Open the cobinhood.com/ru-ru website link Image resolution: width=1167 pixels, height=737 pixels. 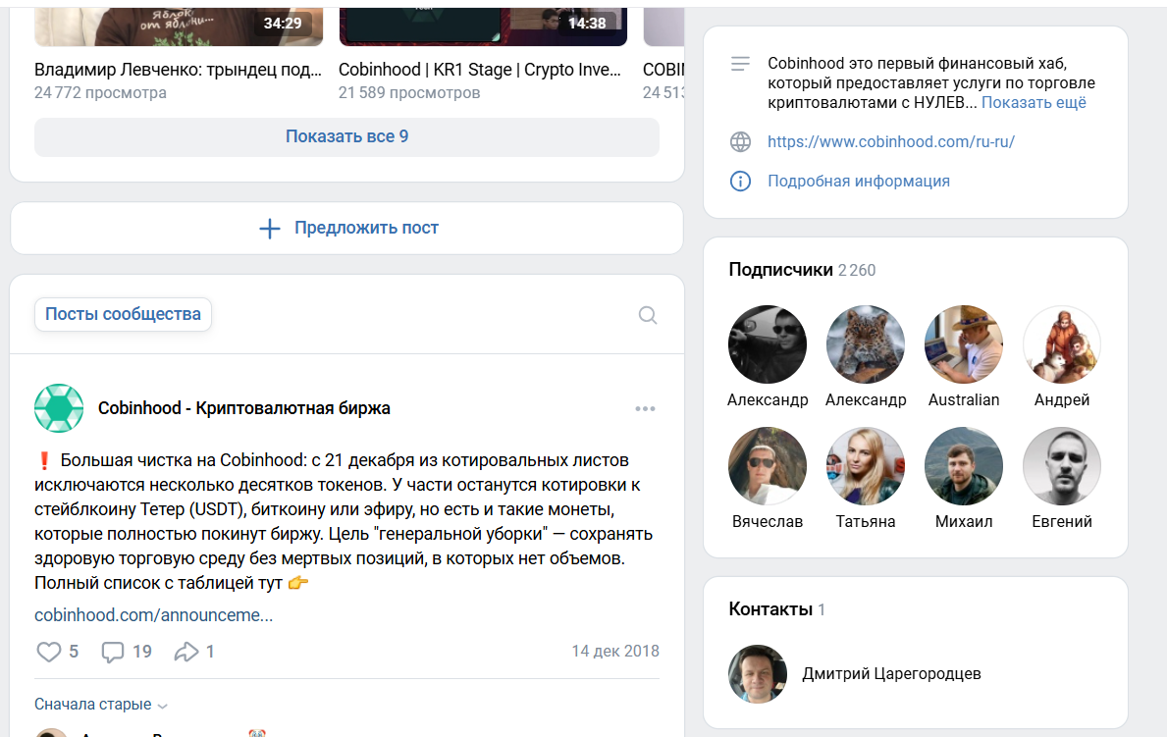coord(890,141)
